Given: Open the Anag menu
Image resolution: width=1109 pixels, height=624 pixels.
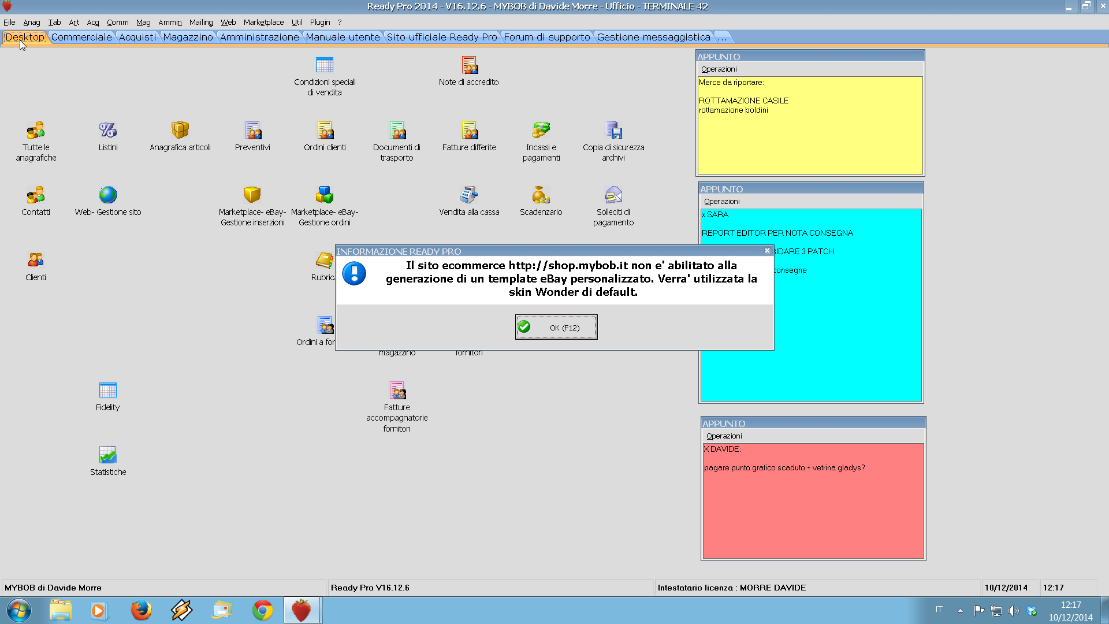Looking at the screenshot, I should click(32, 22).
